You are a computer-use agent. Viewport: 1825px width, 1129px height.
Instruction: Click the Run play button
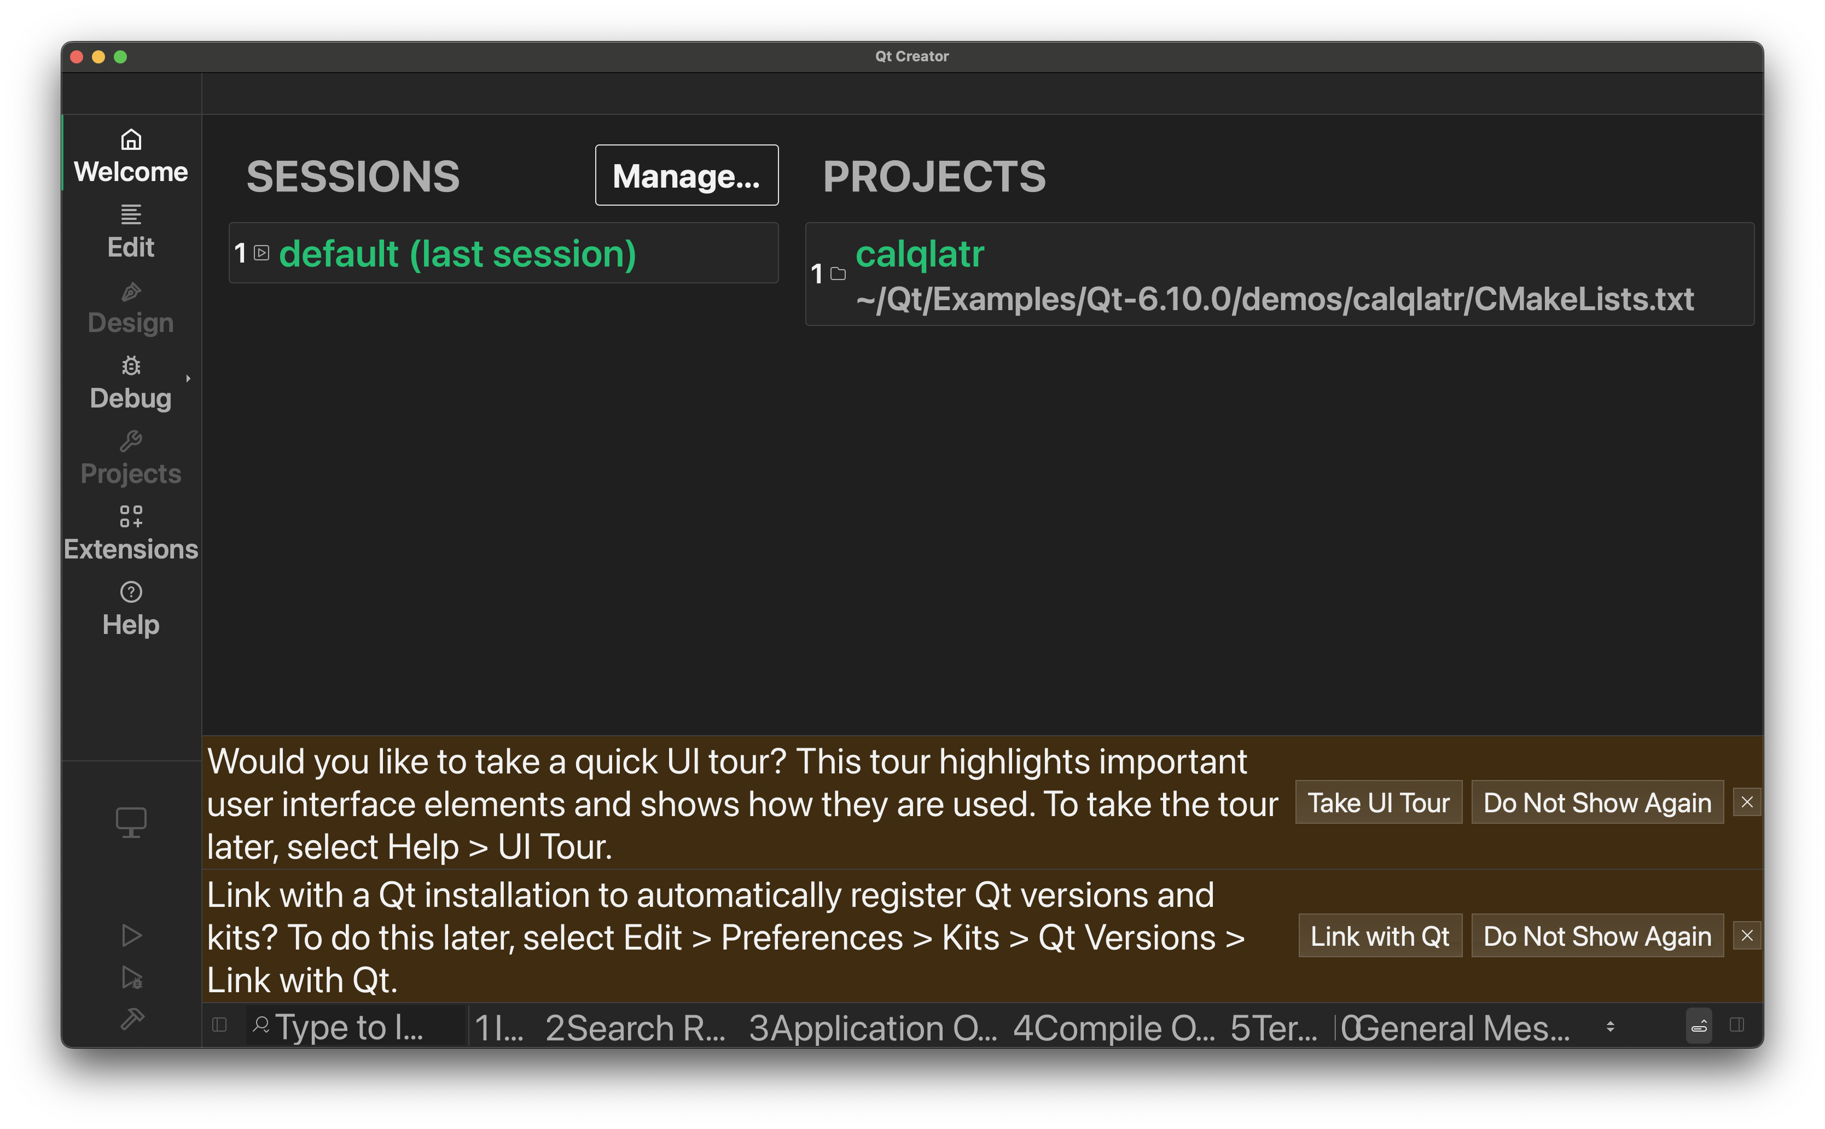point(131,935)
